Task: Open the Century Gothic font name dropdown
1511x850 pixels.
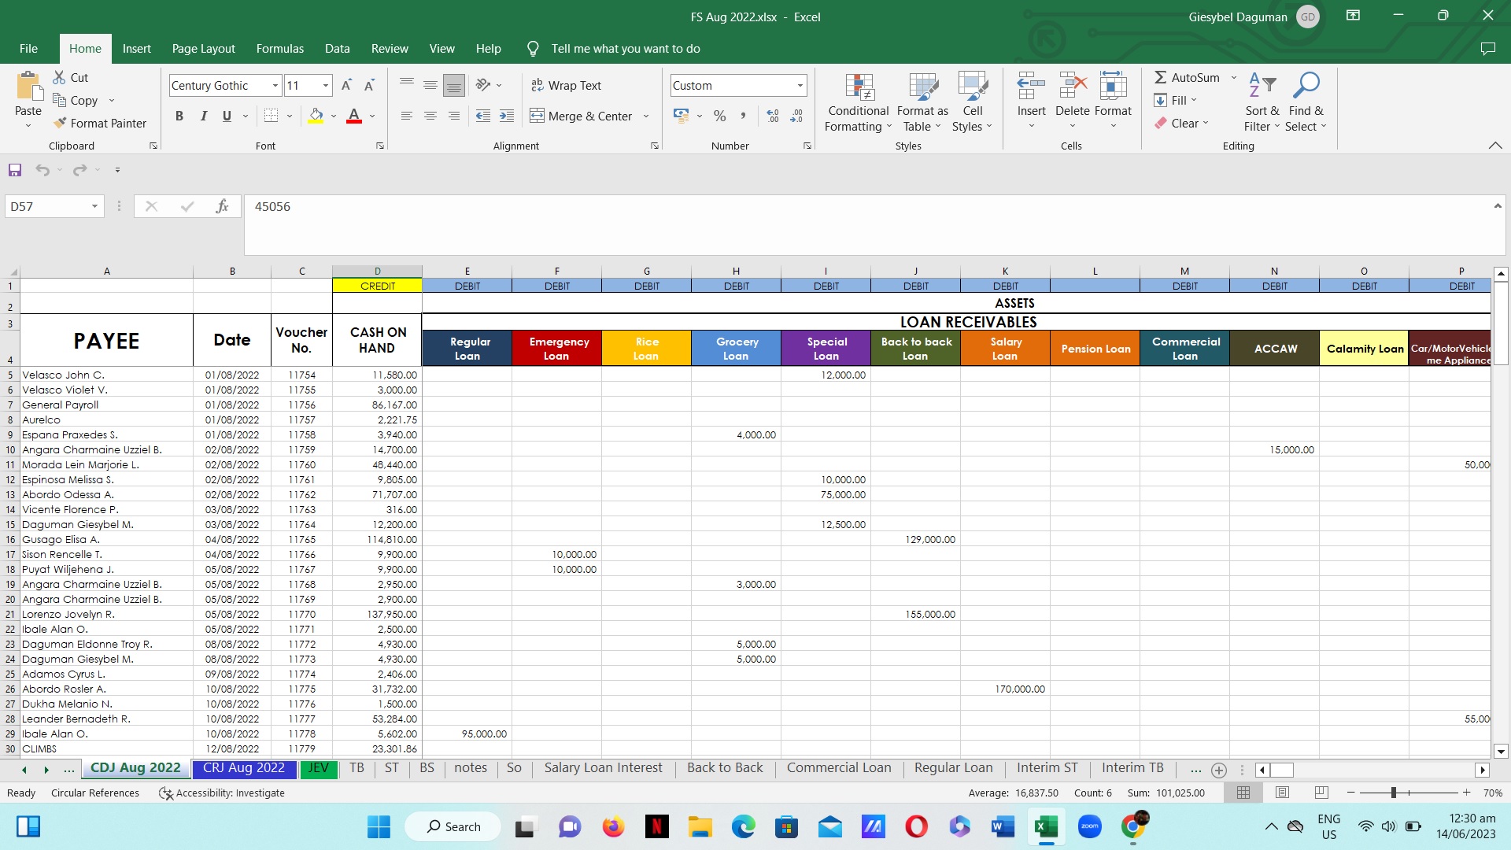Action: [275, 86]
